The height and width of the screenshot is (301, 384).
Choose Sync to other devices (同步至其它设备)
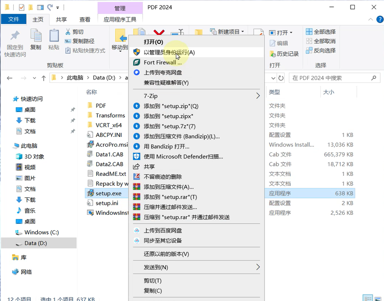[196, 240]
